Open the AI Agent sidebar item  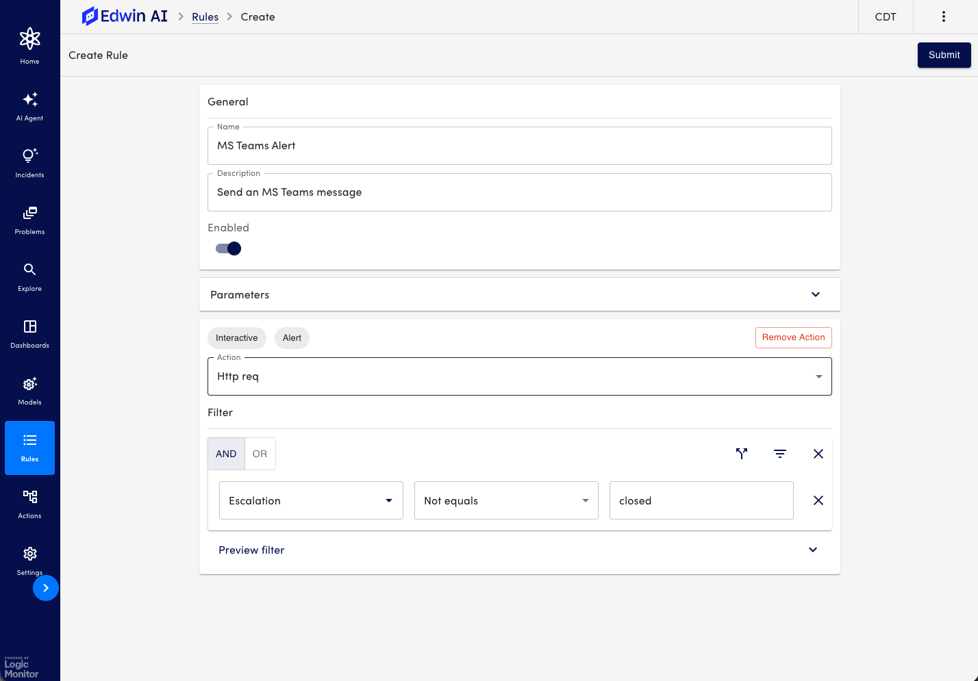[x=29, y=107]
